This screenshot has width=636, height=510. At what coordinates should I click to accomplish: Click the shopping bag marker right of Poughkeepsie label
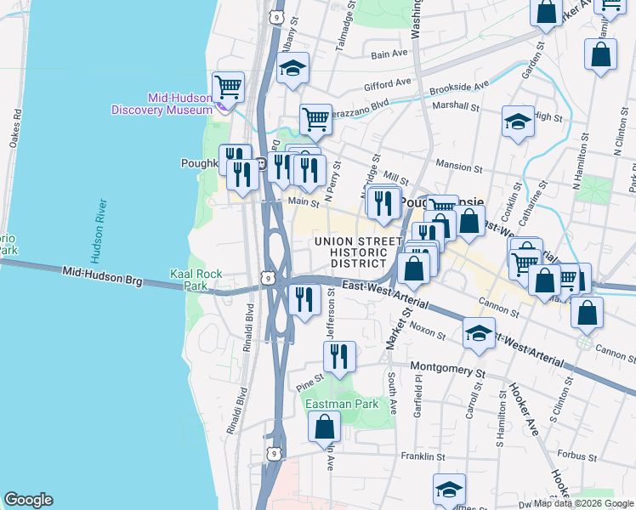click(468, 221)
